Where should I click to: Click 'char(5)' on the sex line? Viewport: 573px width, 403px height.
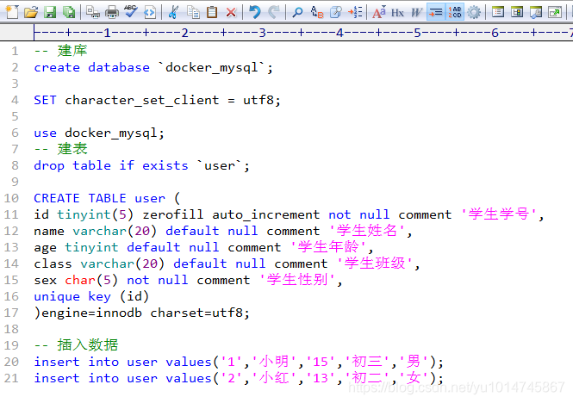pos(91,280)
